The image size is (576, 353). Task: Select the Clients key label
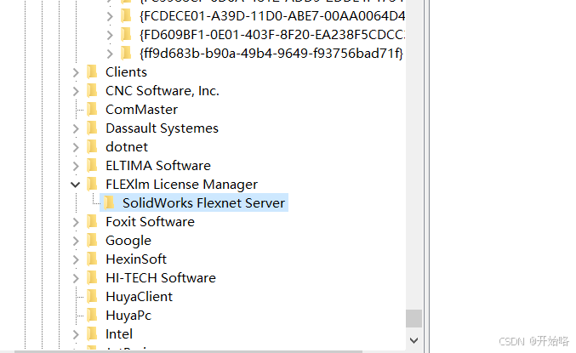pyautogui.click(x=126, y=72)
